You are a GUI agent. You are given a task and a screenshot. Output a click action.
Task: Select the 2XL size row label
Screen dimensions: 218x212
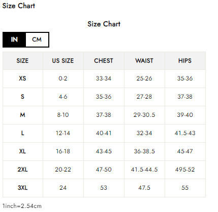click(23, 169)
